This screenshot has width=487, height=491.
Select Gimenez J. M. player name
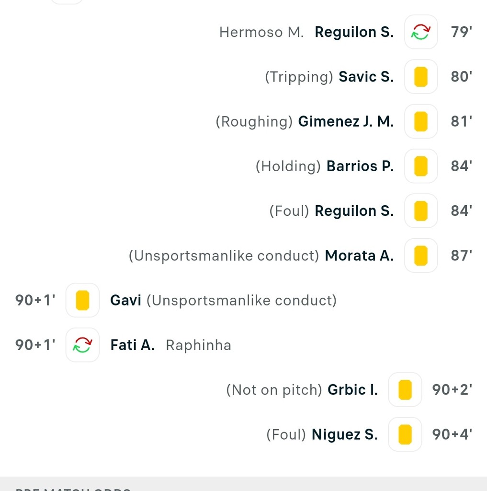coord(346,121)
